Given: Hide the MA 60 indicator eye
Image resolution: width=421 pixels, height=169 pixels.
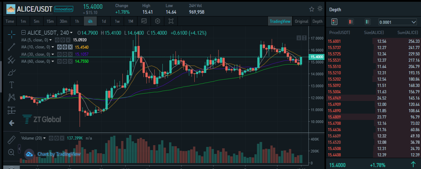Looking at the screenshot, I should (x=60, y=61).
